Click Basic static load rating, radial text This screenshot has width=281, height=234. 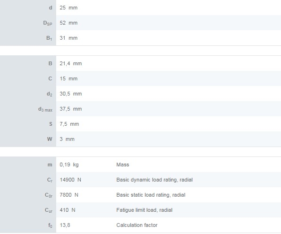coord(151,195)
